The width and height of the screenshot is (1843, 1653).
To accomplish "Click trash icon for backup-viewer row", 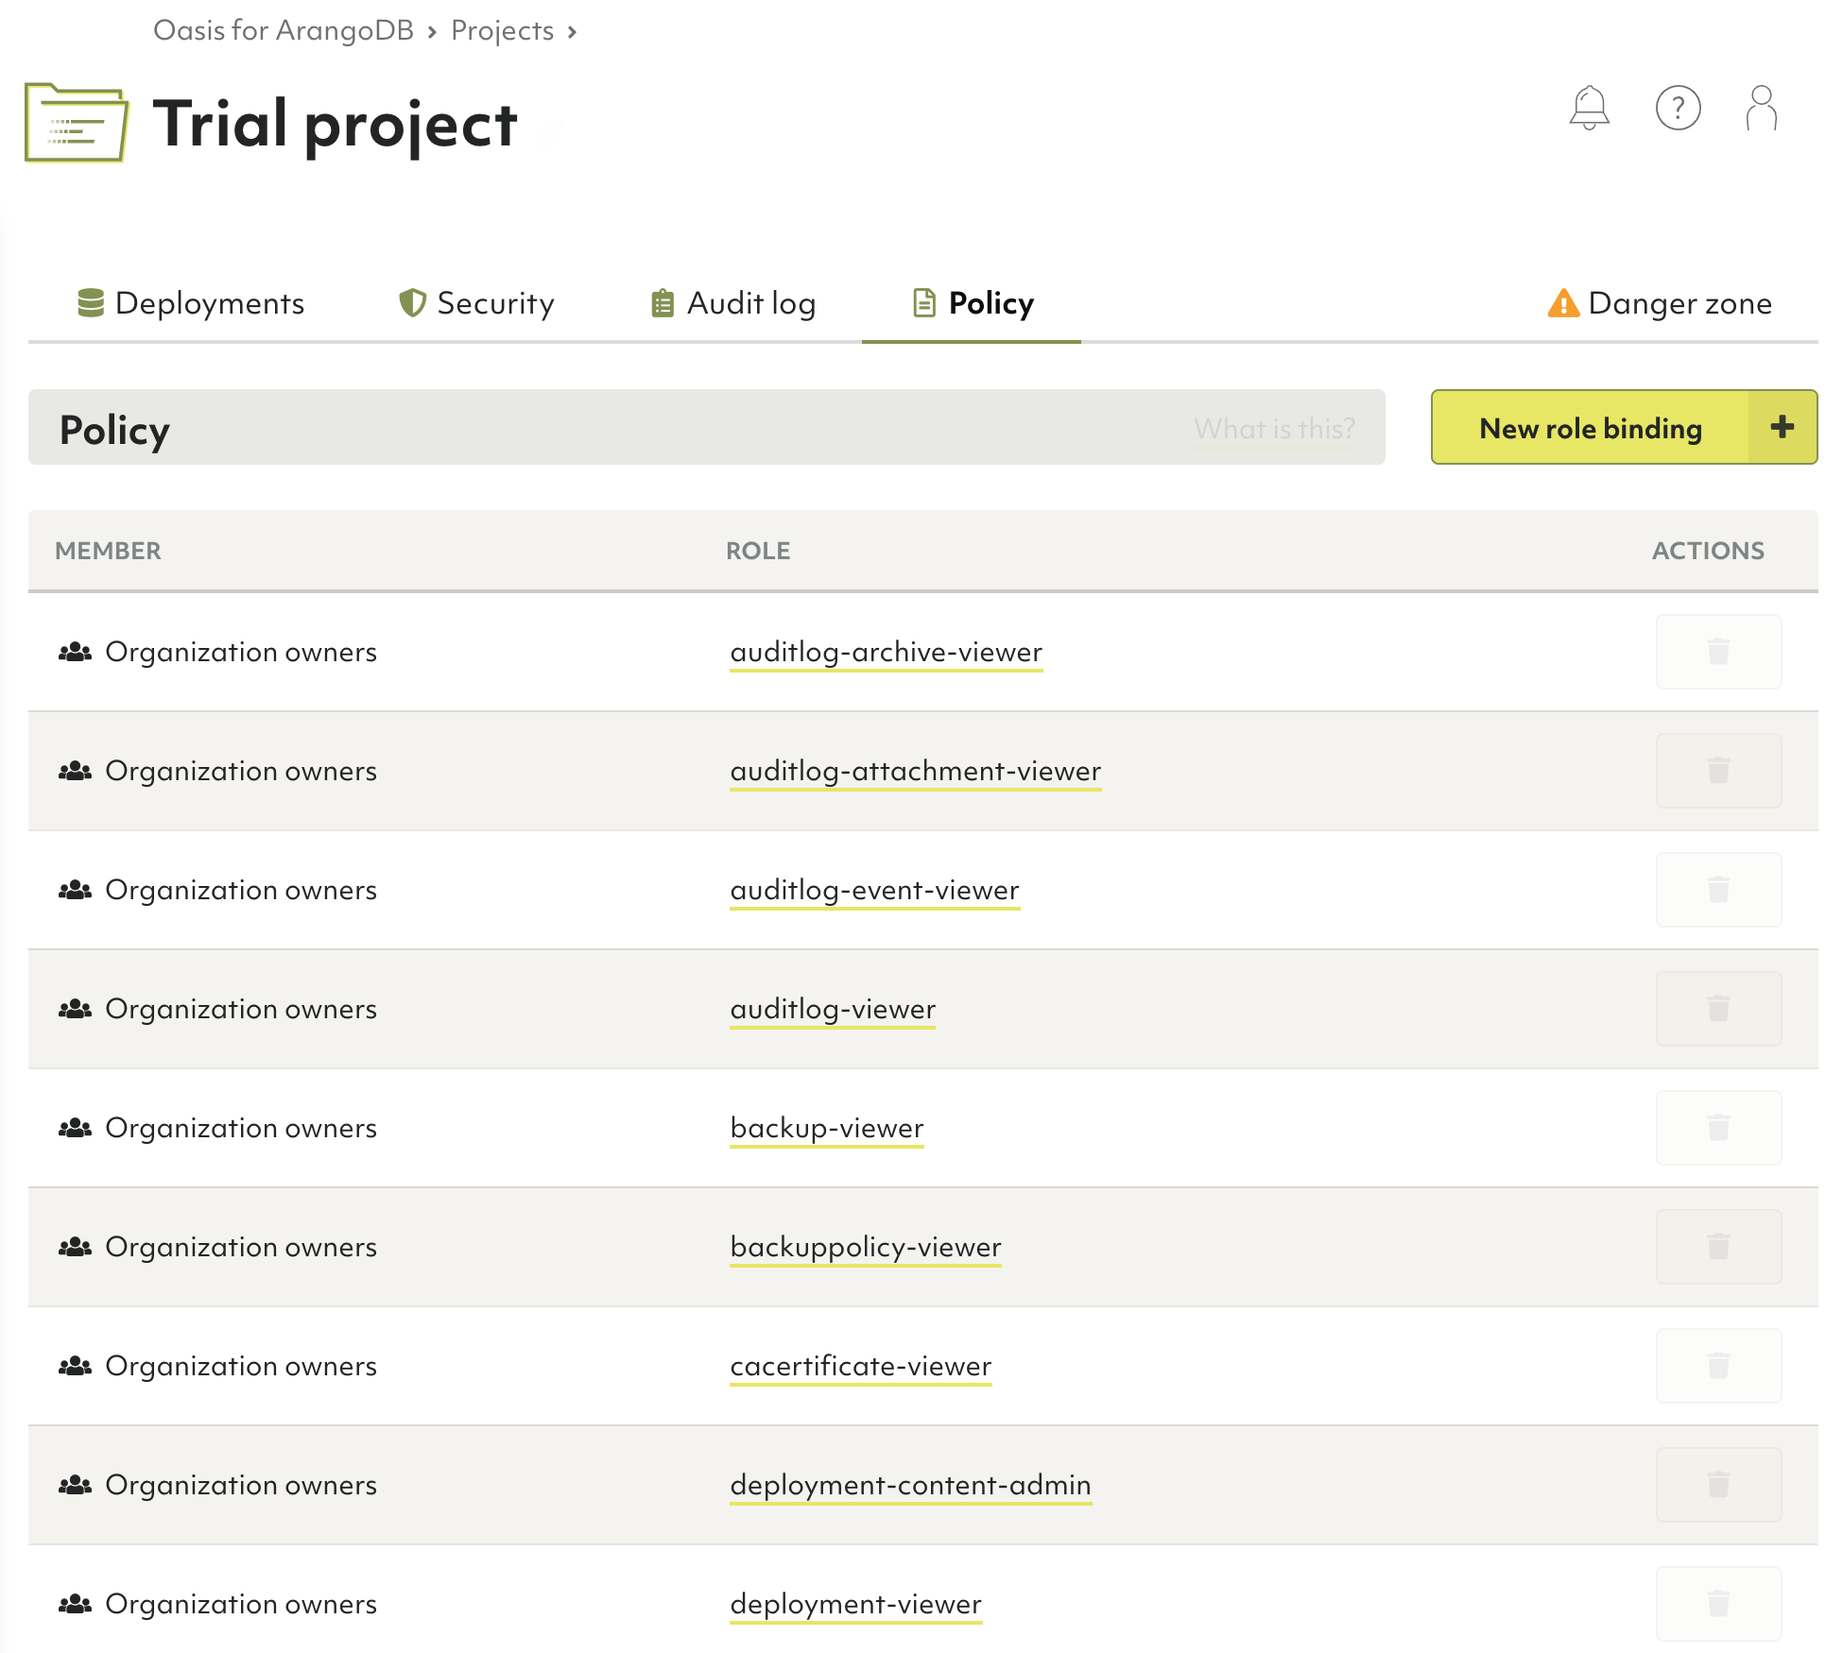I will (1717, 1128).
